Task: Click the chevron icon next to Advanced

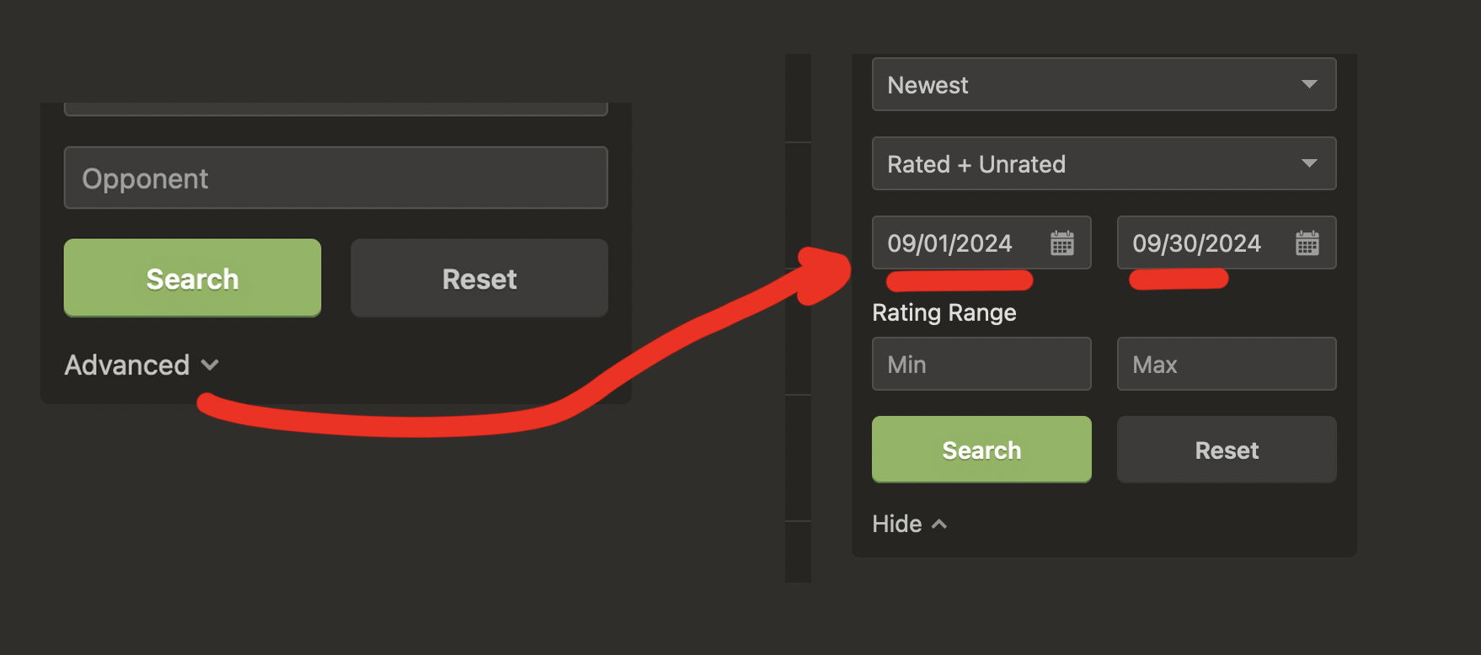Action: coord(211,365)
